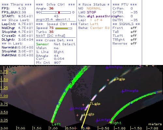The image size is (163, 130).
Task: Select the LRmfgtp purple cross marker
Action: [107, 68]
